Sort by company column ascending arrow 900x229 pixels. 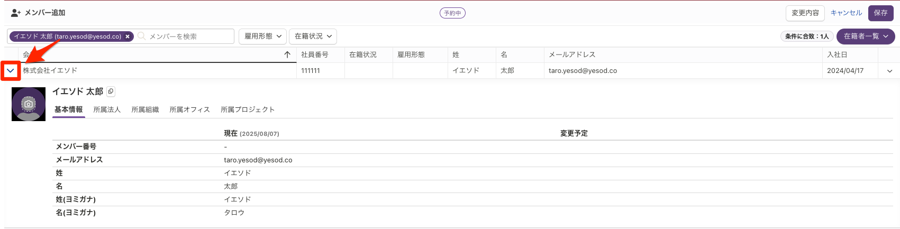tap(287, 54)
